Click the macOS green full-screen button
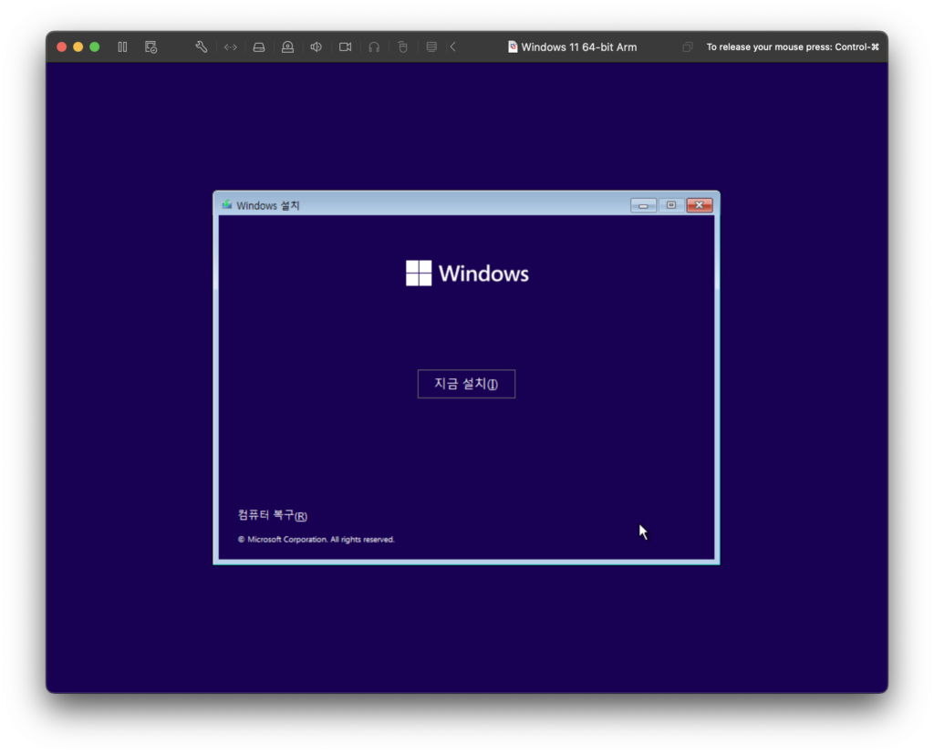The height and width of the screenshot is (754, 934). pos(94,46)
